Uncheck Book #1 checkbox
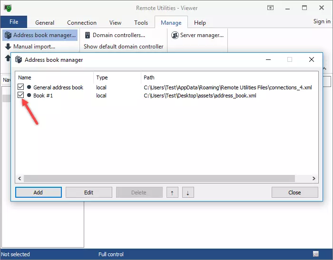This screenshot has height=260, width=333. tap(20, 95)
